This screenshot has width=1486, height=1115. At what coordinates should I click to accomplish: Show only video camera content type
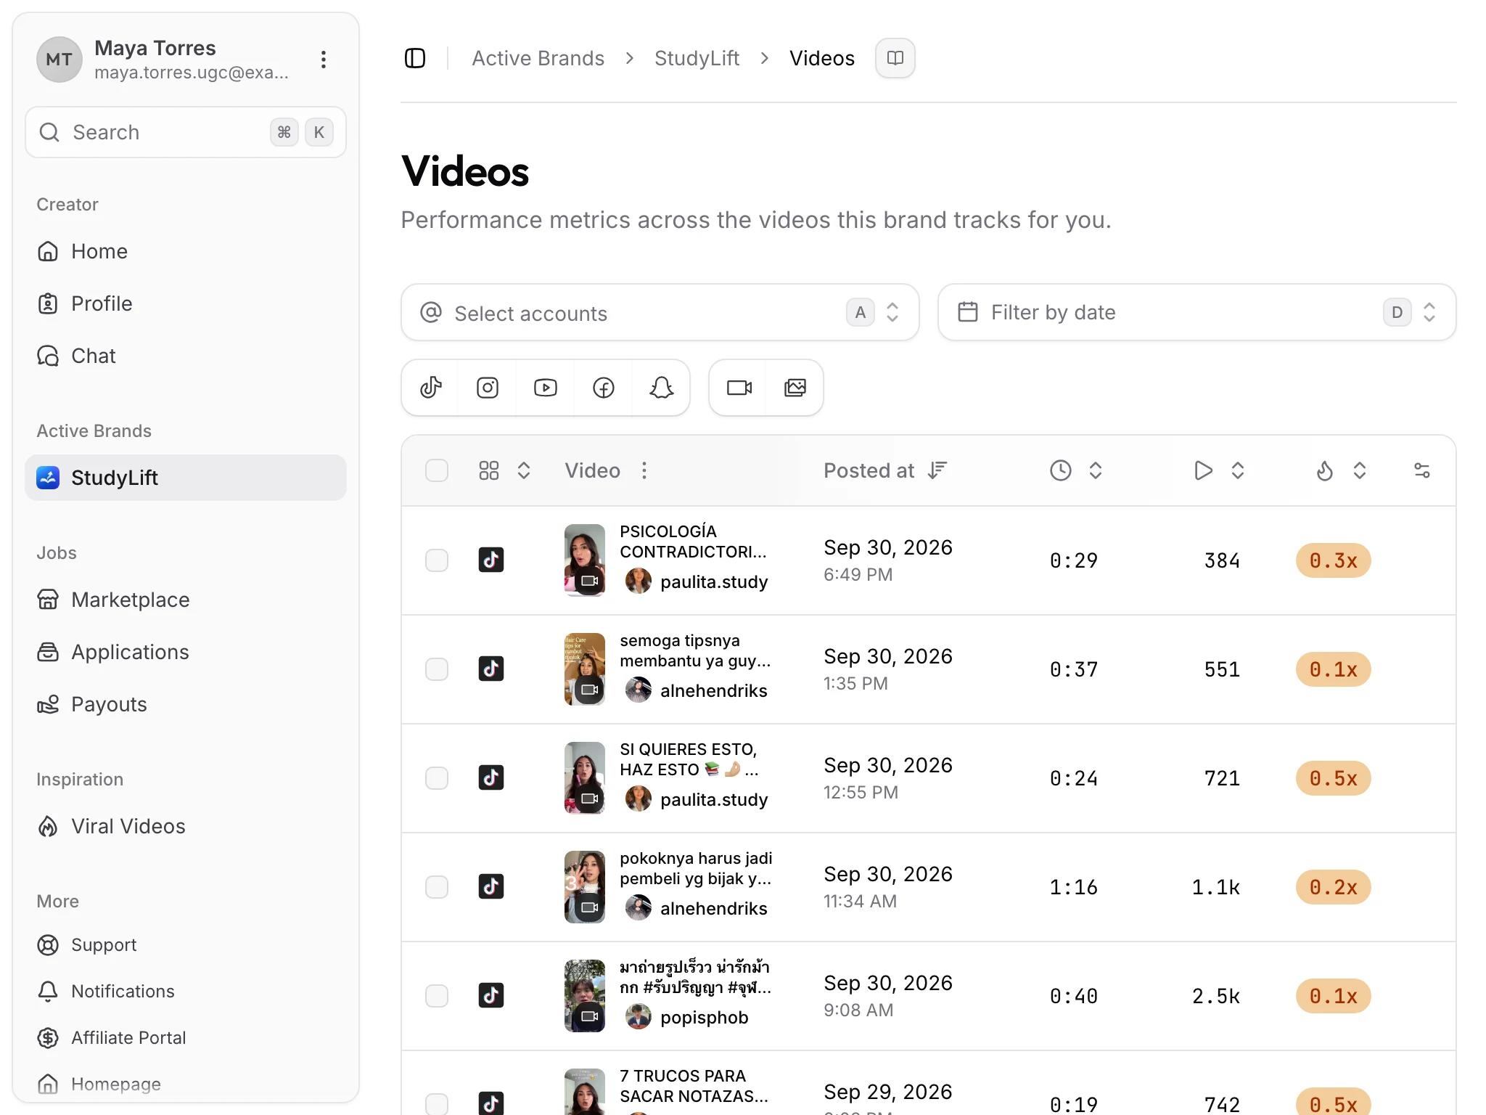point(739,388)
